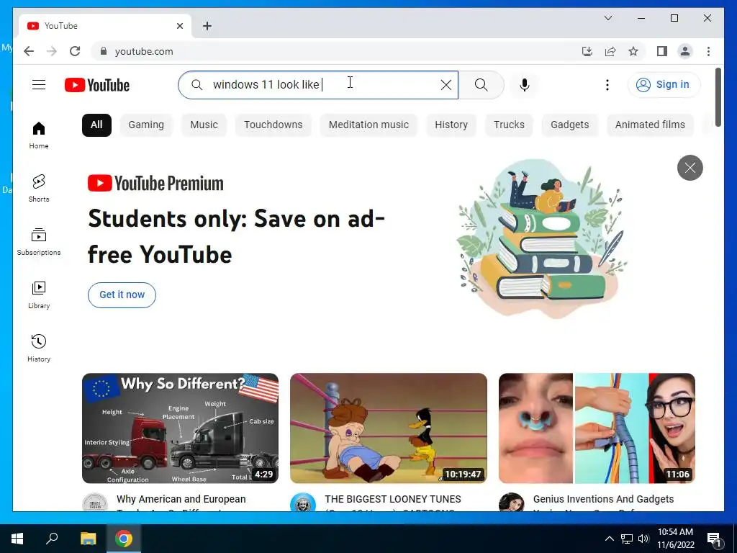Open History from sidebar
737x553 pixels.
(39, 349)
